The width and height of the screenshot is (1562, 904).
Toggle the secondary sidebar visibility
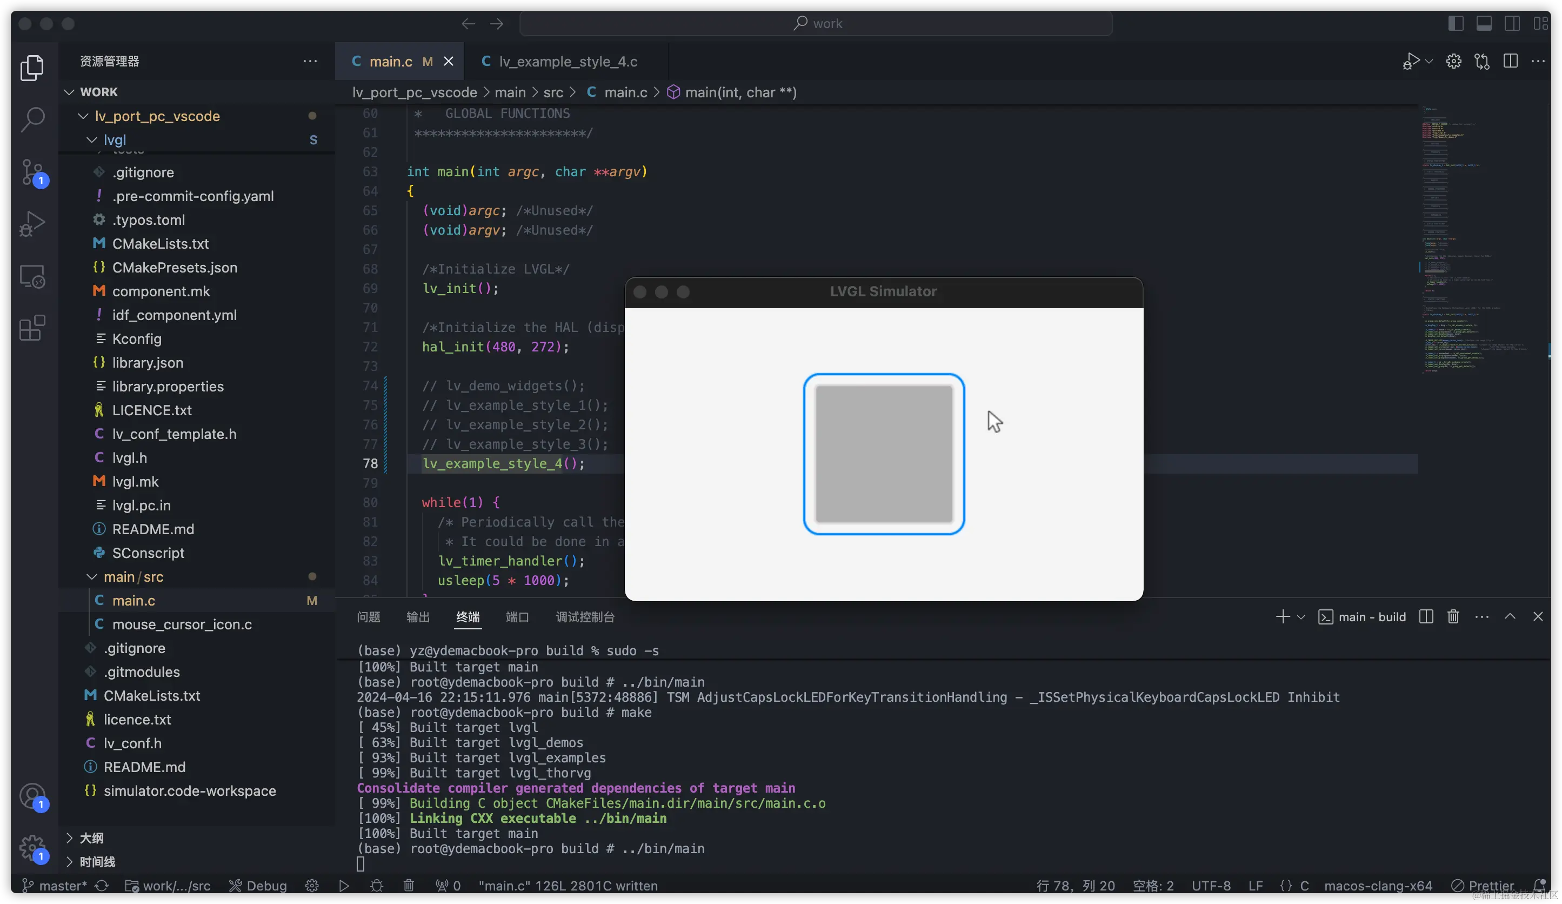(1512, 23)
